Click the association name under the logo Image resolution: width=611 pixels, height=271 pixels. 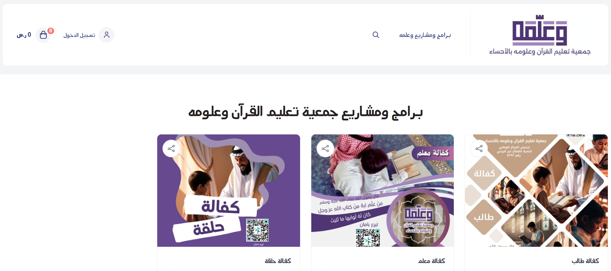point(540,52)
